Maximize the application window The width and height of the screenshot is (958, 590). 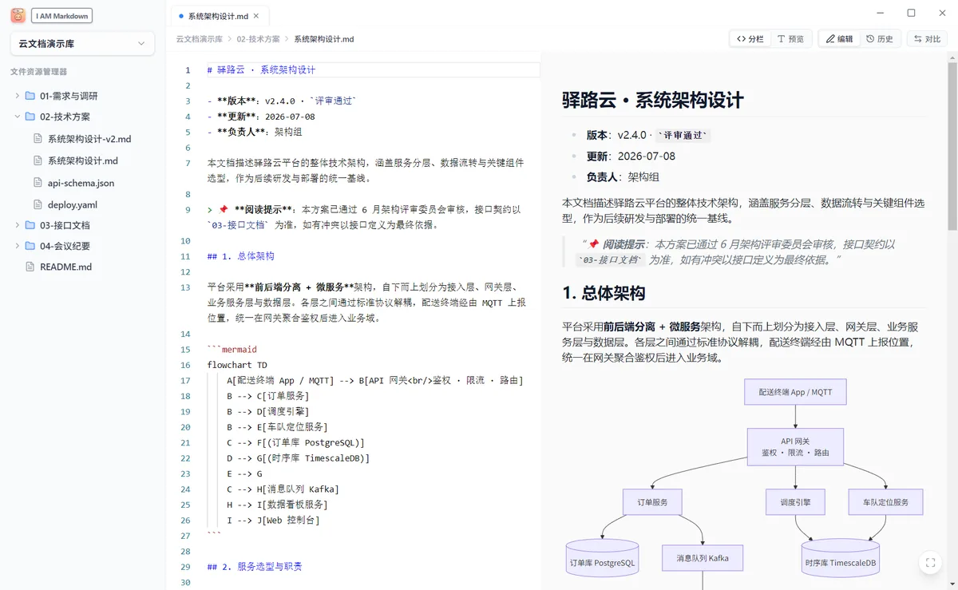click(x=911, y=13)
